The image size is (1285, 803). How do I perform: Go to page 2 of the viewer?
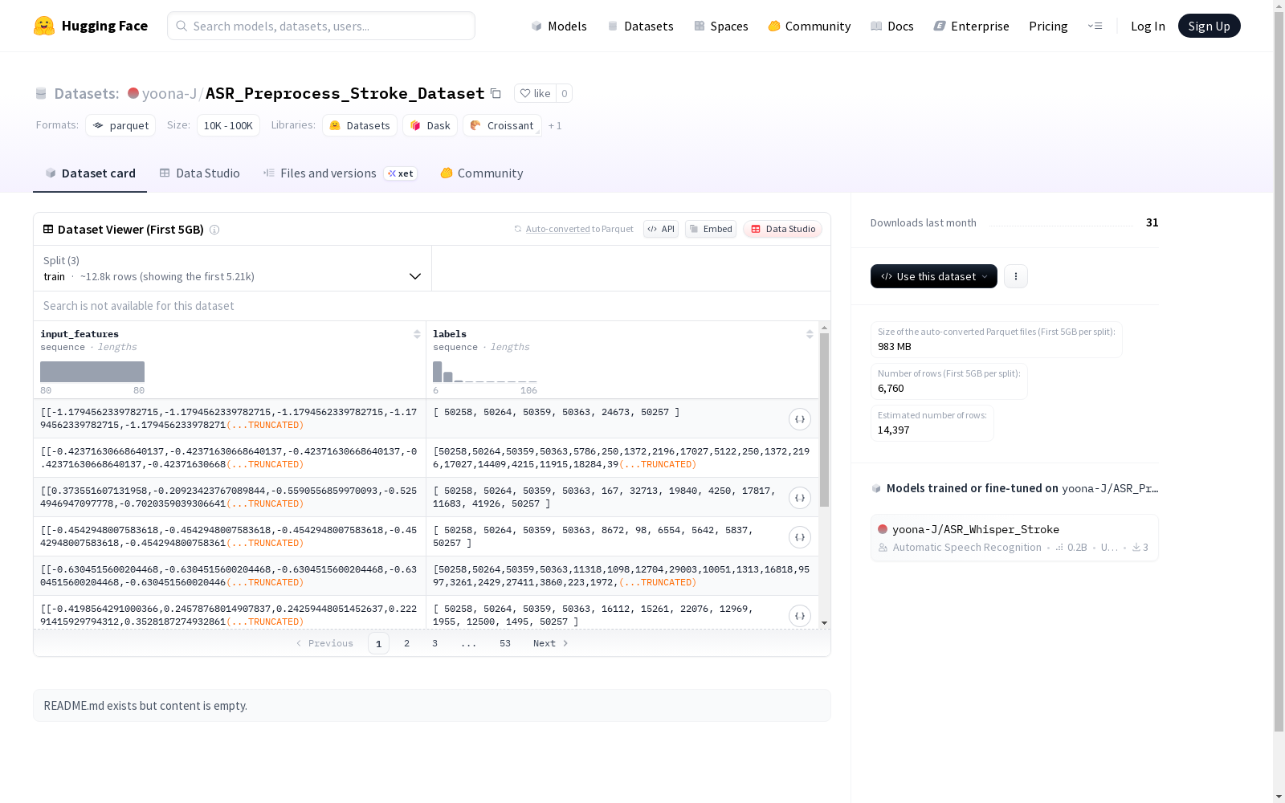click(407, 643)
